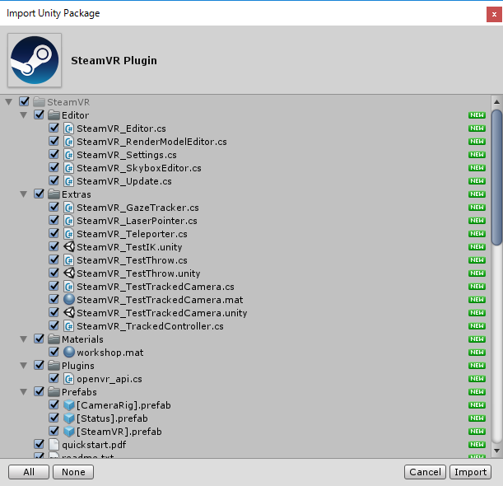Screen dimensions: 503x486
Task: Click the Prefabs folder icon
Action: pyautogui.click(x=54, y=391)
